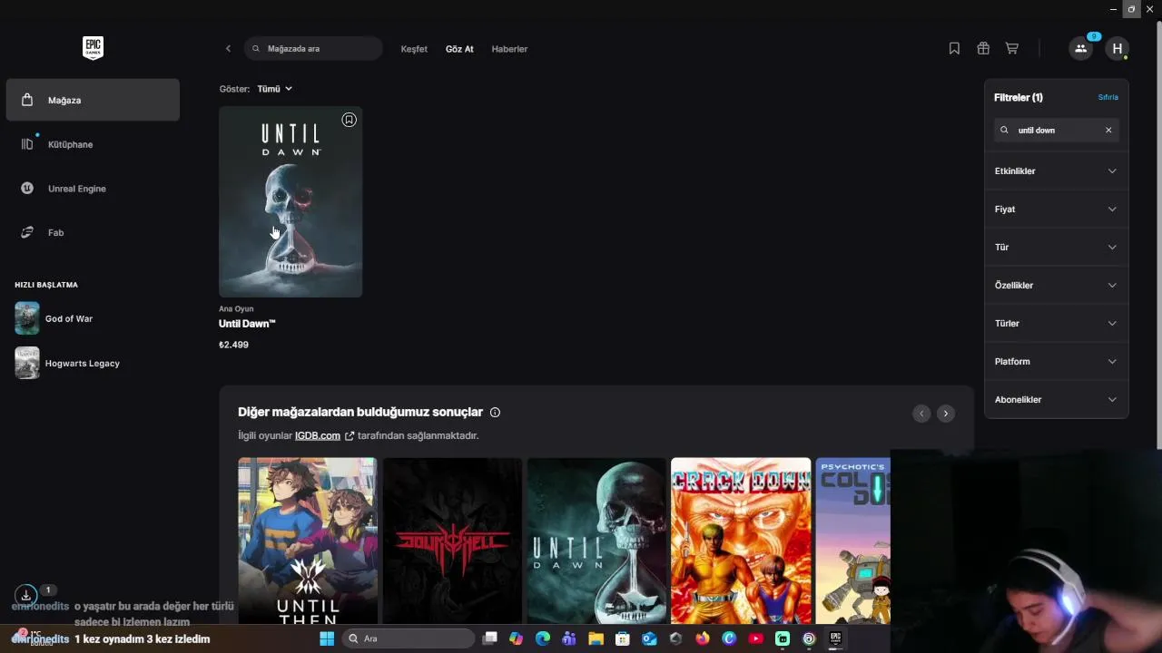Open Outlook from the taskbar
The image size is (1162, 653).
(649, 638)
